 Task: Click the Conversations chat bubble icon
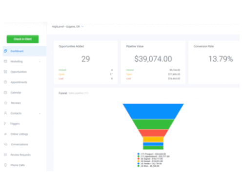pos(5,144)
